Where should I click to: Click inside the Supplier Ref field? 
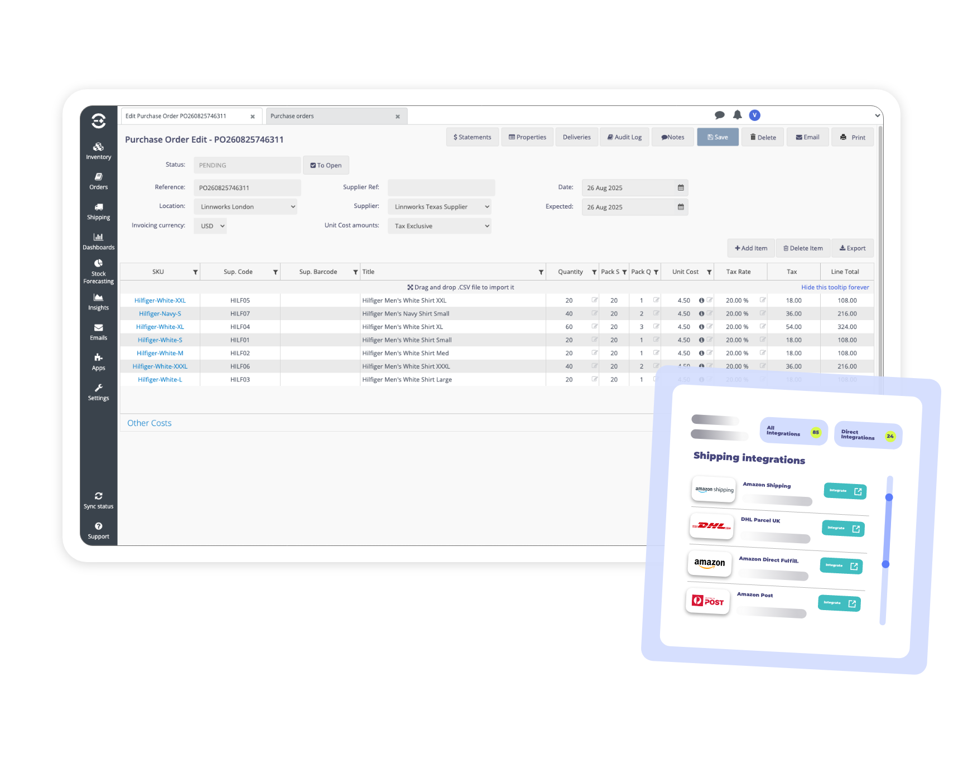click(x=441, y=187)
